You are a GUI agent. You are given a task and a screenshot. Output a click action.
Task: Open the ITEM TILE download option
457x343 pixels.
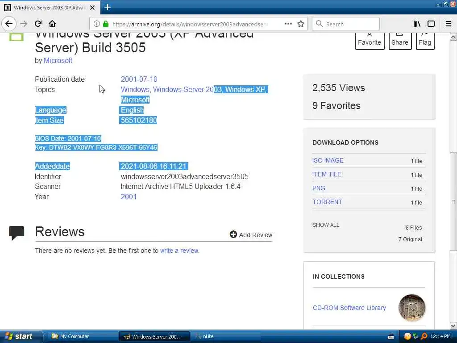pos(327,174)
